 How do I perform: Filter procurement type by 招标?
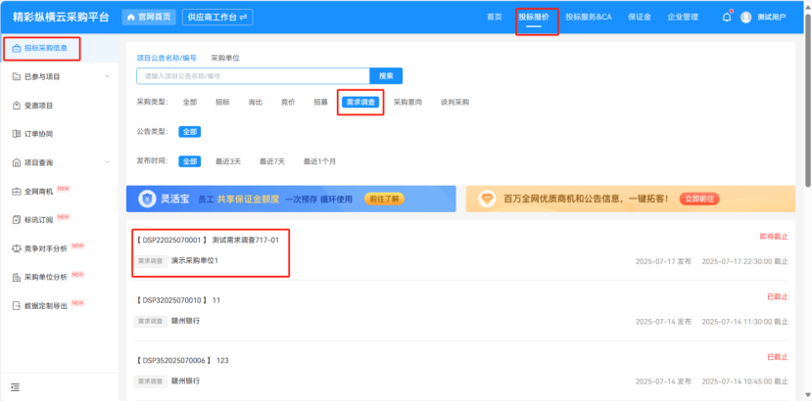222,103
